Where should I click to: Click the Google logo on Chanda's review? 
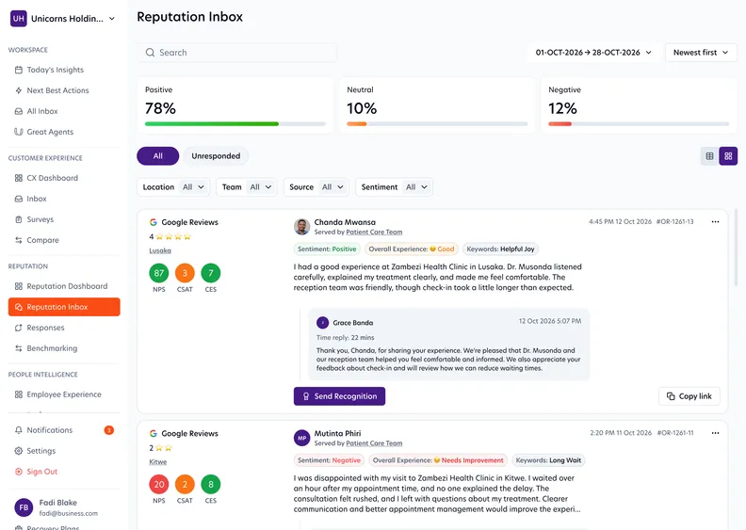click(154, 222)
